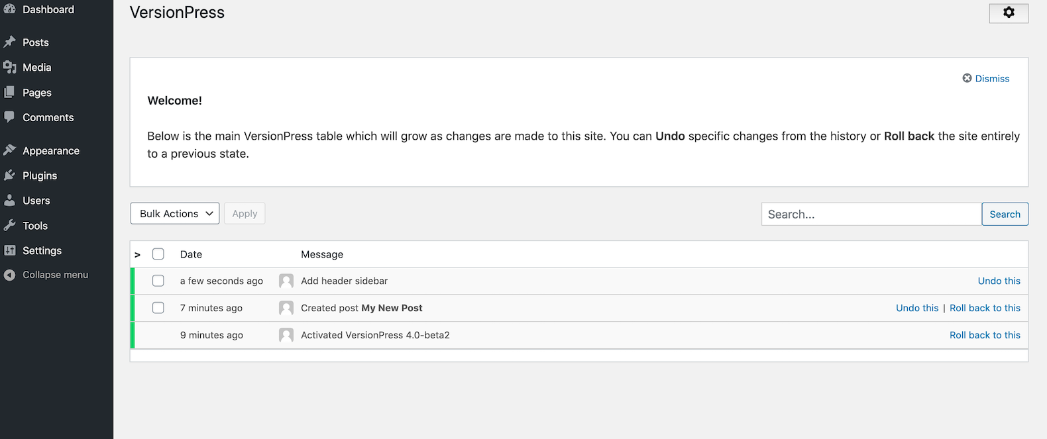Screen dimensions: 1047x439
Task: Expand table rows with the > arrow
Action: [137, 255]
